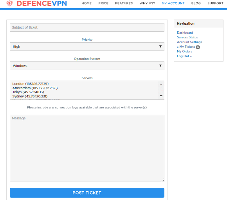Open the SUPPORT menu item

pos(215,3)
